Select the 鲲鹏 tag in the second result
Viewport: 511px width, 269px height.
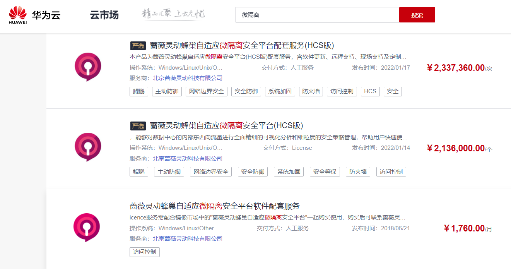point(138,172)
